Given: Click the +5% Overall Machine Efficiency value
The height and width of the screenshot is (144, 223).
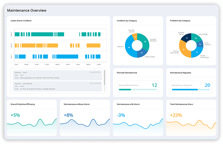Looking at the screenshot, I should [x=15, y=115].
